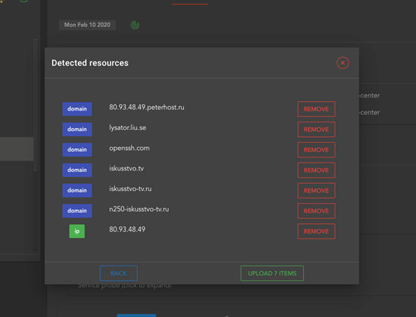The image size is (416, 317).
Task: Click domain badge beside lysator.liu.se
Action: pyautogui.click(x=77, y=130)
